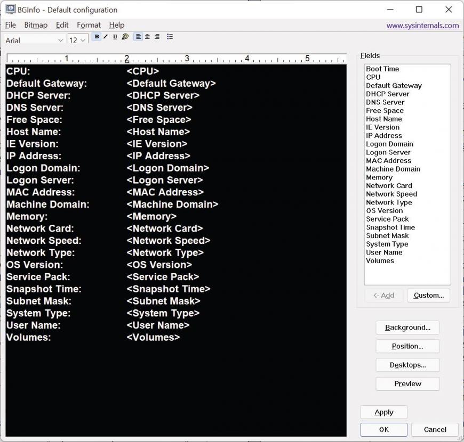464x442 pixels.
Task: Click the ruler tab stop marker at 2 inches
Action: click(x=127, y=61)
